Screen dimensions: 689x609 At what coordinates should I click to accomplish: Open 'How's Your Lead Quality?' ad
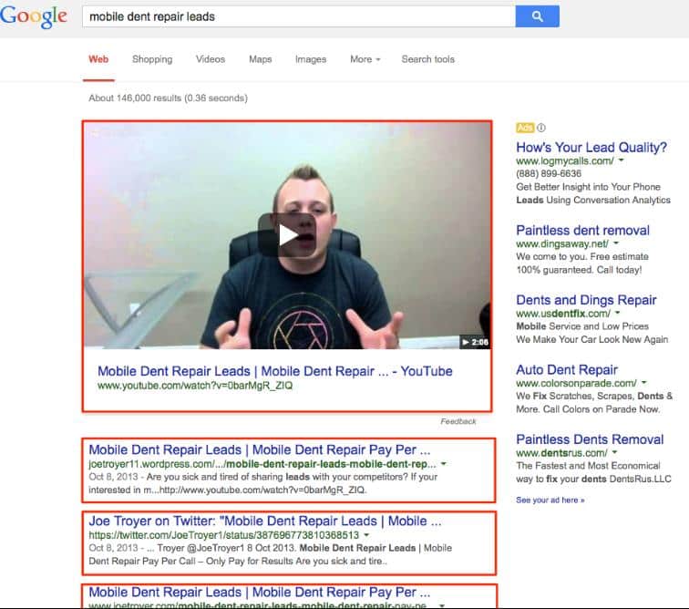click(591, 148)
